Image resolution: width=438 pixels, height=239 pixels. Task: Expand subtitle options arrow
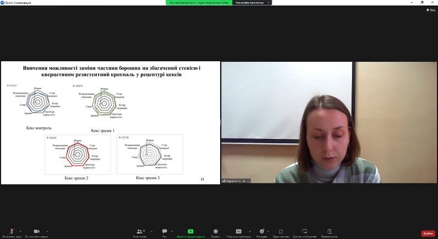pos(250,231)
